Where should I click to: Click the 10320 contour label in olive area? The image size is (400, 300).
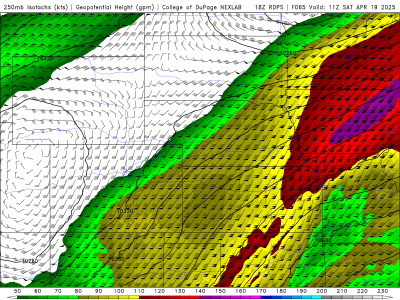[x=124, y=211]
